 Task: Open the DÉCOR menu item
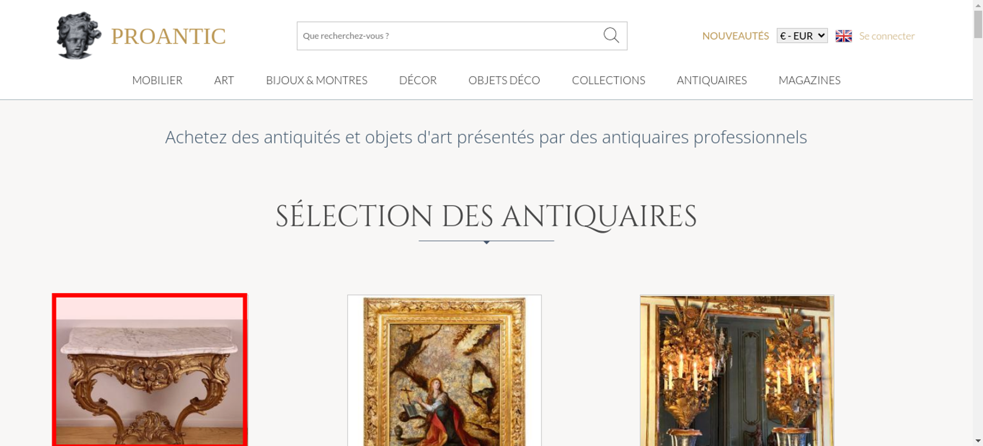[418, 80]
